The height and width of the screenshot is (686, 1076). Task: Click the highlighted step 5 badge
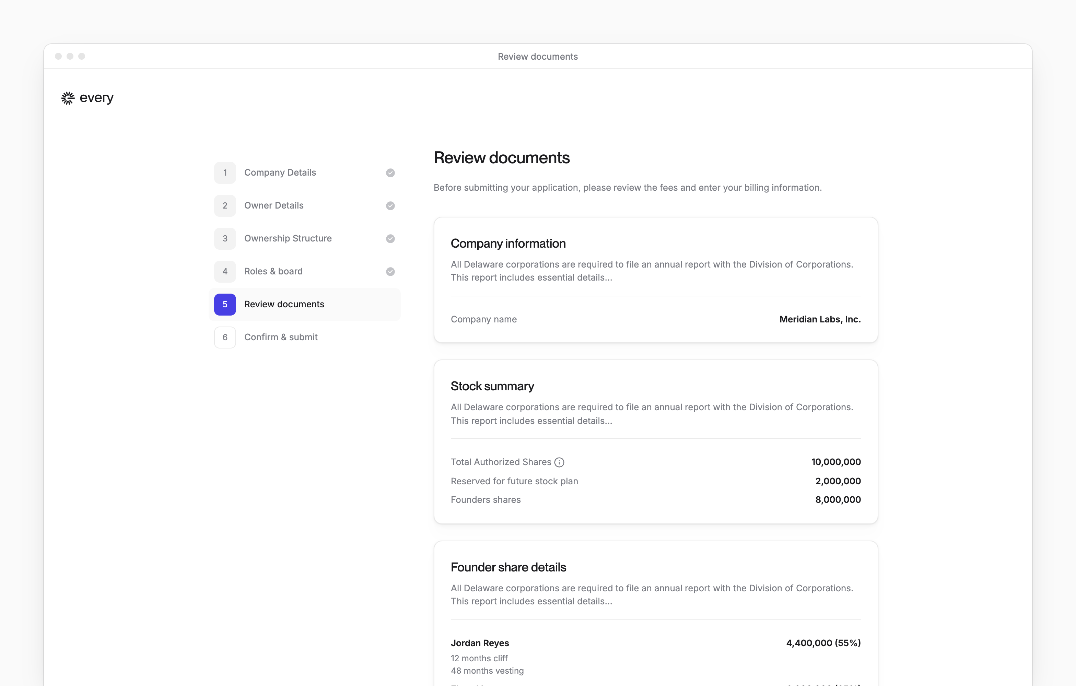point(225,305)
